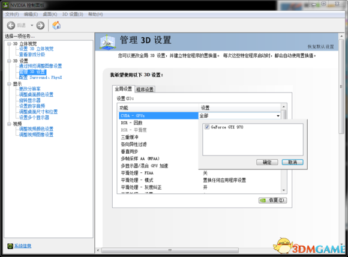
Task: Select the CUDA - GPUs feature row
Action: (x=158, y=116)
